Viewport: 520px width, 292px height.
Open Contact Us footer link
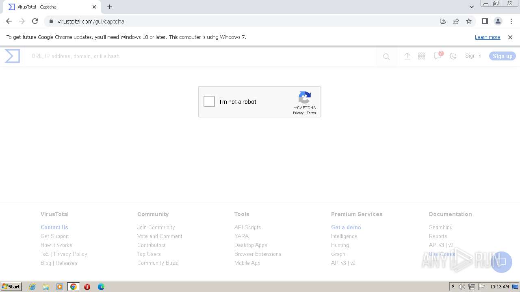54,227
